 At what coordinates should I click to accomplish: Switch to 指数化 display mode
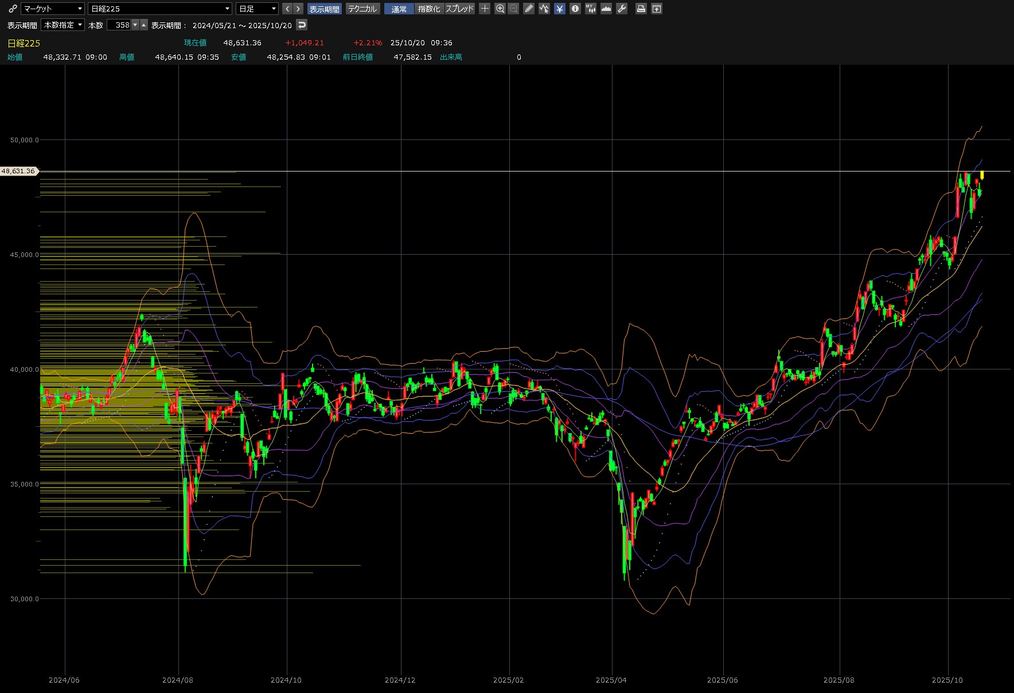click(429, 9)
